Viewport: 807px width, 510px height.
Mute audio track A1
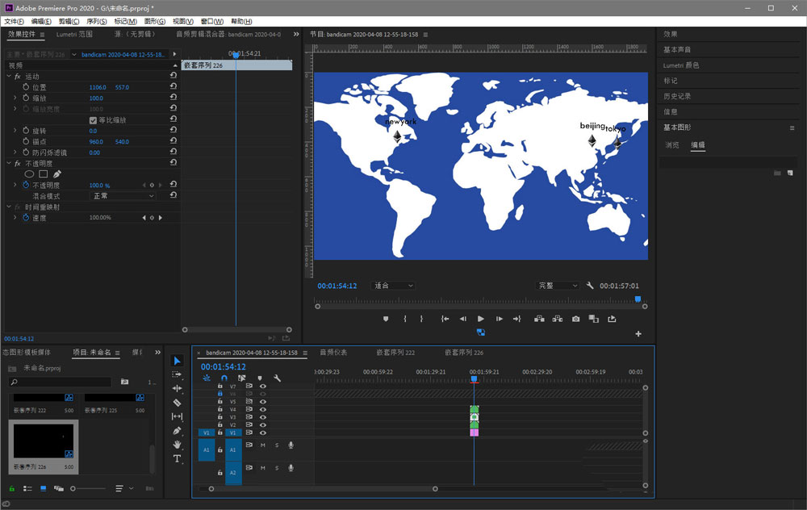(262, 445)
